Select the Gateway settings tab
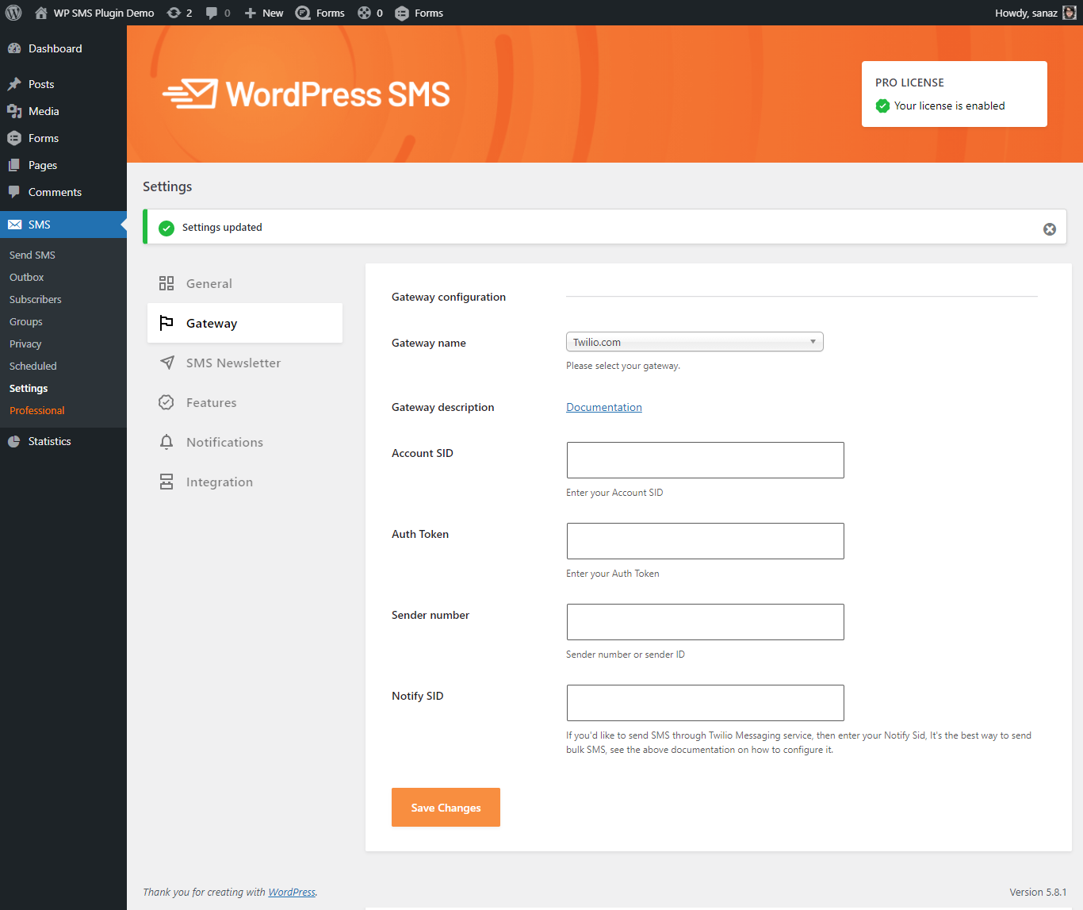Viewport: 1083px width, 910px height. click(245, 323)
